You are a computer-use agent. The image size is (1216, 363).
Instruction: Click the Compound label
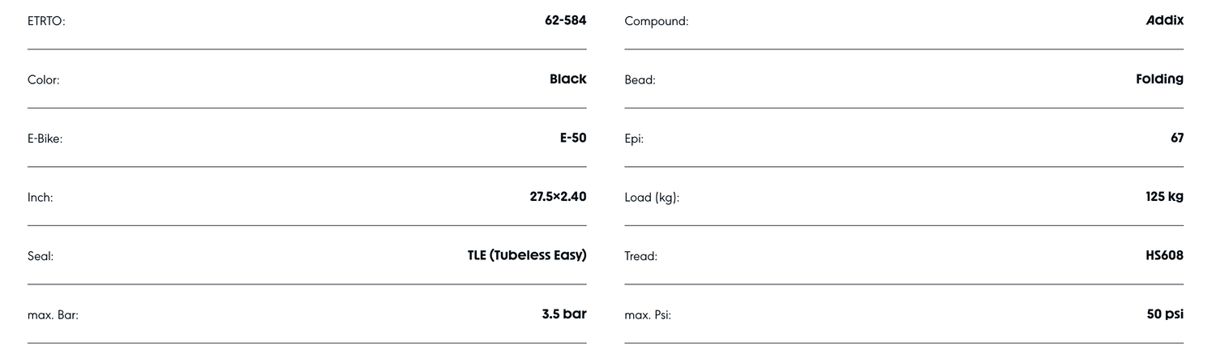[x=656, y=21]
